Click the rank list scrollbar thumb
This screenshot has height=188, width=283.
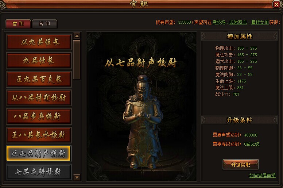click(x=77, y=60)
